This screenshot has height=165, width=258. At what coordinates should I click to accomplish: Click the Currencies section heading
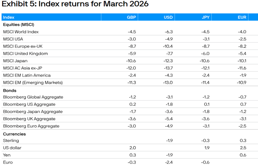tap(14, 134)
